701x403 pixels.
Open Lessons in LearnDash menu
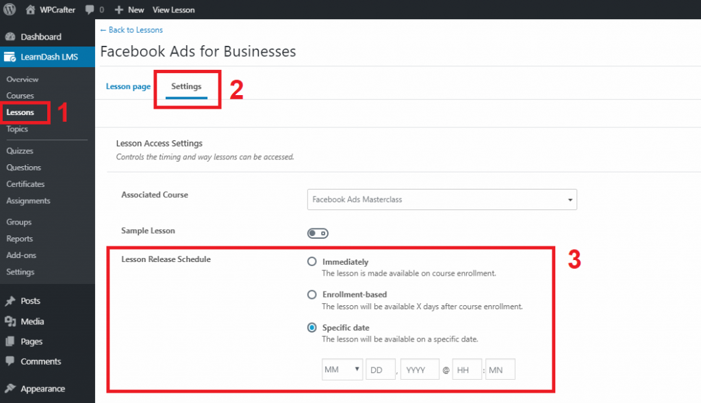[20, 112]
